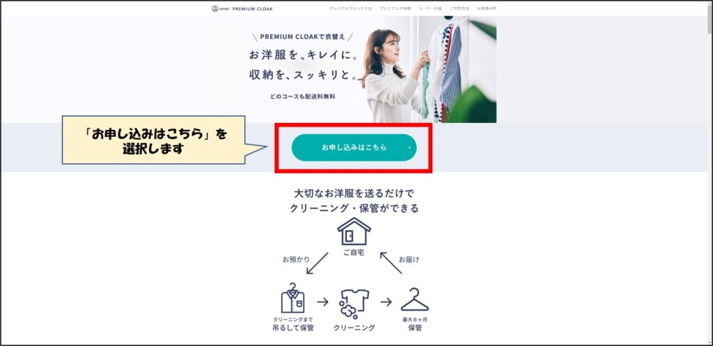
Task: Click the yellow 選択します callout box
Action: tap(154, 140)
